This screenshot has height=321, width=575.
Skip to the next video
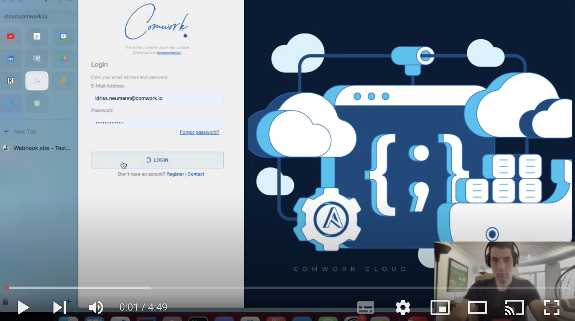click(59, 307)
